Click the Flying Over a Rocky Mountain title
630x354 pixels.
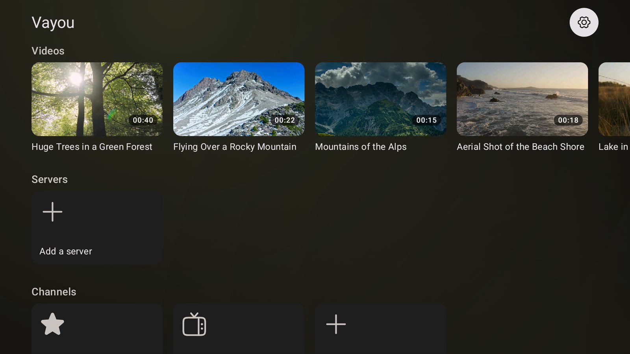point(235,147)
